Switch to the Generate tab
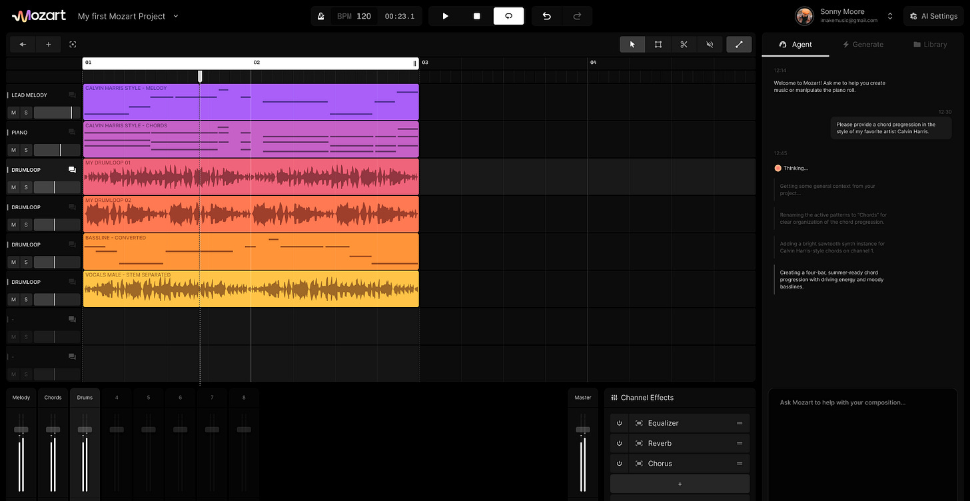 [863, 44]
